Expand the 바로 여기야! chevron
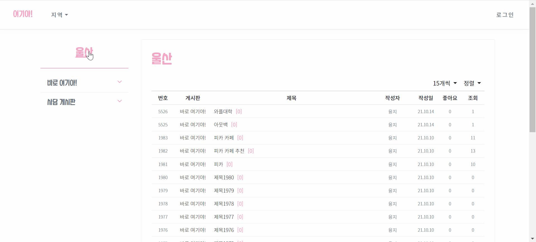536x242 pixels. [x=120, y=82]
